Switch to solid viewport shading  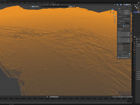tap(127, 5)
